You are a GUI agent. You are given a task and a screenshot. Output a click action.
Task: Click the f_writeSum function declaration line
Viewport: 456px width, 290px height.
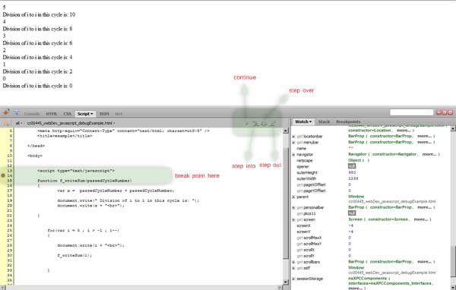point(84,181)
